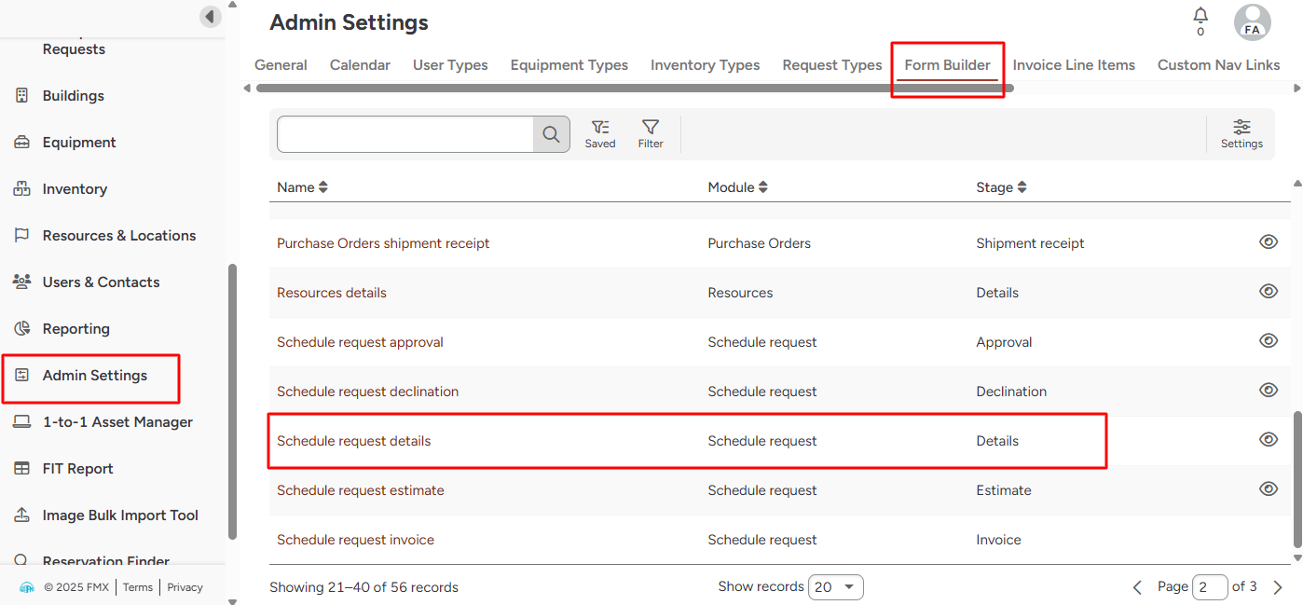
Task: Open the Schedule request estimate form
Action: (360, 490)
